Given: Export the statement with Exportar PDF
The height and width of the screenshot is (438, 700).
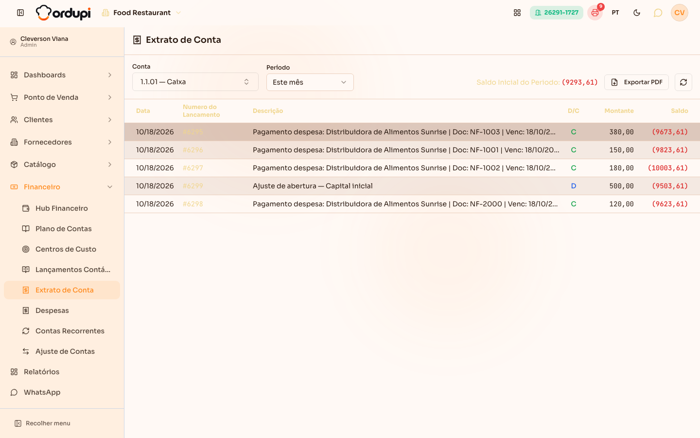Looking at the screenshot, I should point(636,82).
